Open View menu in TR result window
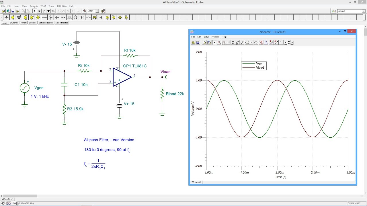The height and width of the screenshot is (206, 367). (206, 37)
